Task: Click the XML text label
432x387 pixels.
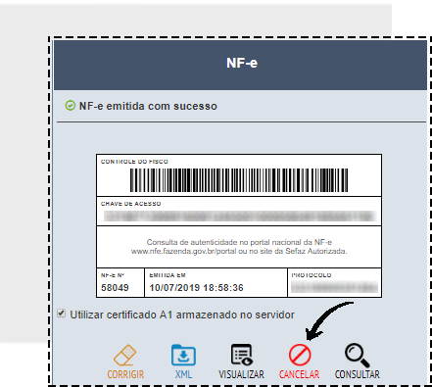Action: tap(183, 374)
